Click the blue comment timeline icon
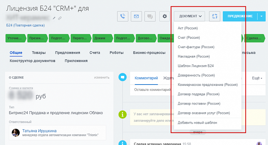This screenshot has height=145, width=268. [123, 77]
